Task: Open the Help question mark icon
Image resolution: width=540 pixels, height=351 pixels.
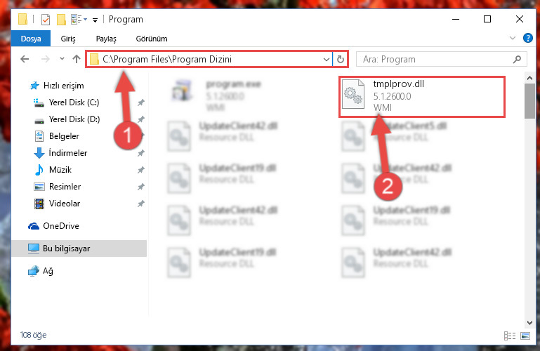Action: coord(527,38)
